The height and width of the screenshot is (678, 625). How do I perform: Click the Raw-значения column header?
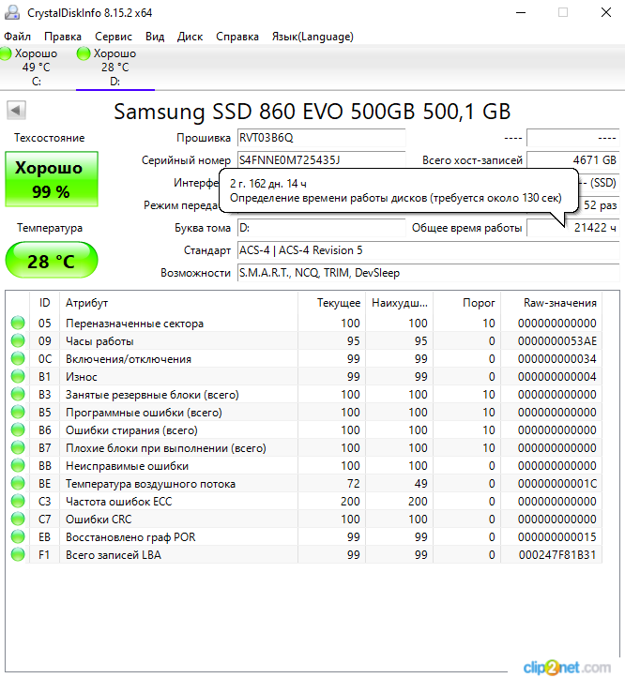[x=561, y=303]
